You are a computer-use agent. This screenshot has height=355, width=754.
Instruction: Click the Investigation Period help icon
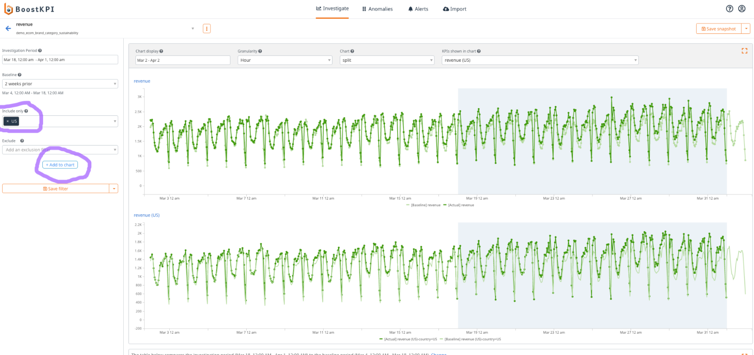(x=40, y=50)
